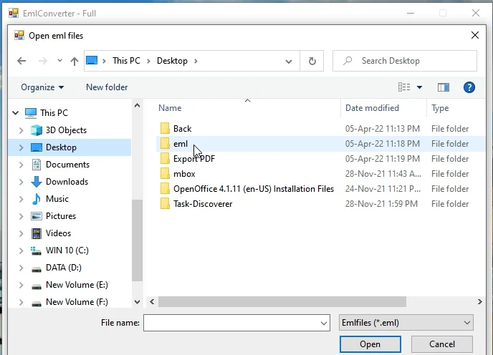
Task: Sort files by Name column
Action: point(170,108)
